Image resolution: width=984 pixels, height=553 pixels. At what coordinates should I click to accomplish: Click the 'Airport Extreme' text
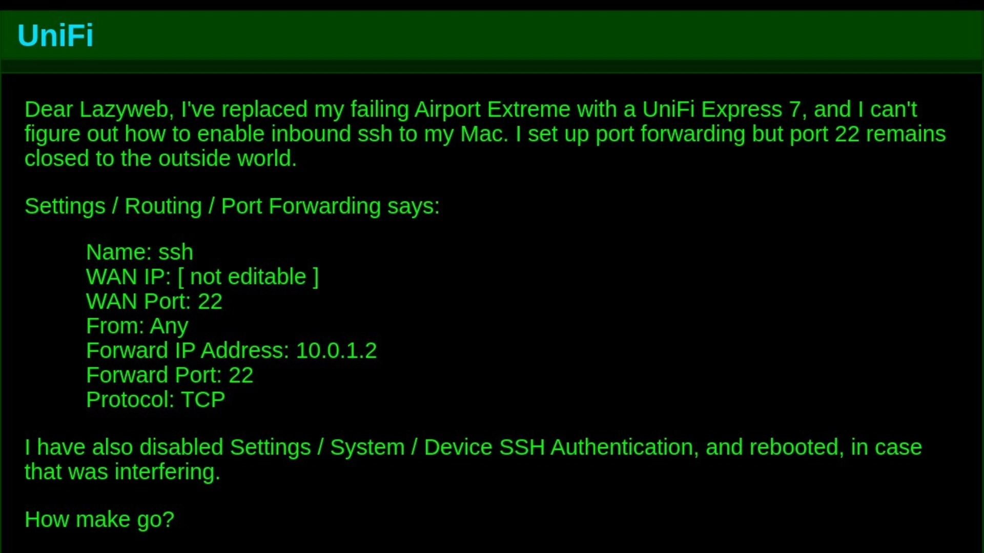492,110
